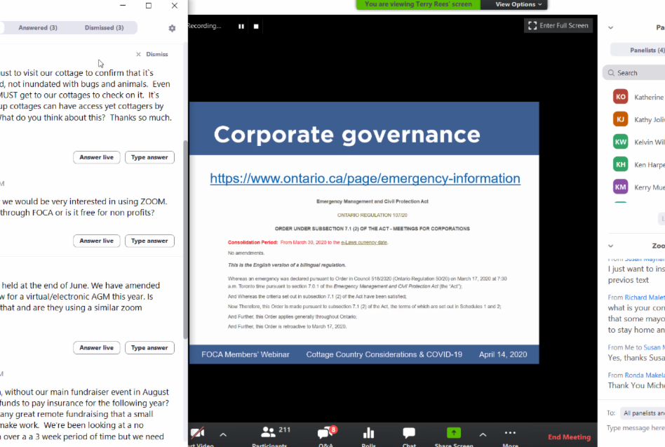Screen dimensions: 665x447
Task: Click Enter Full Screen
Action: point(558,26)
